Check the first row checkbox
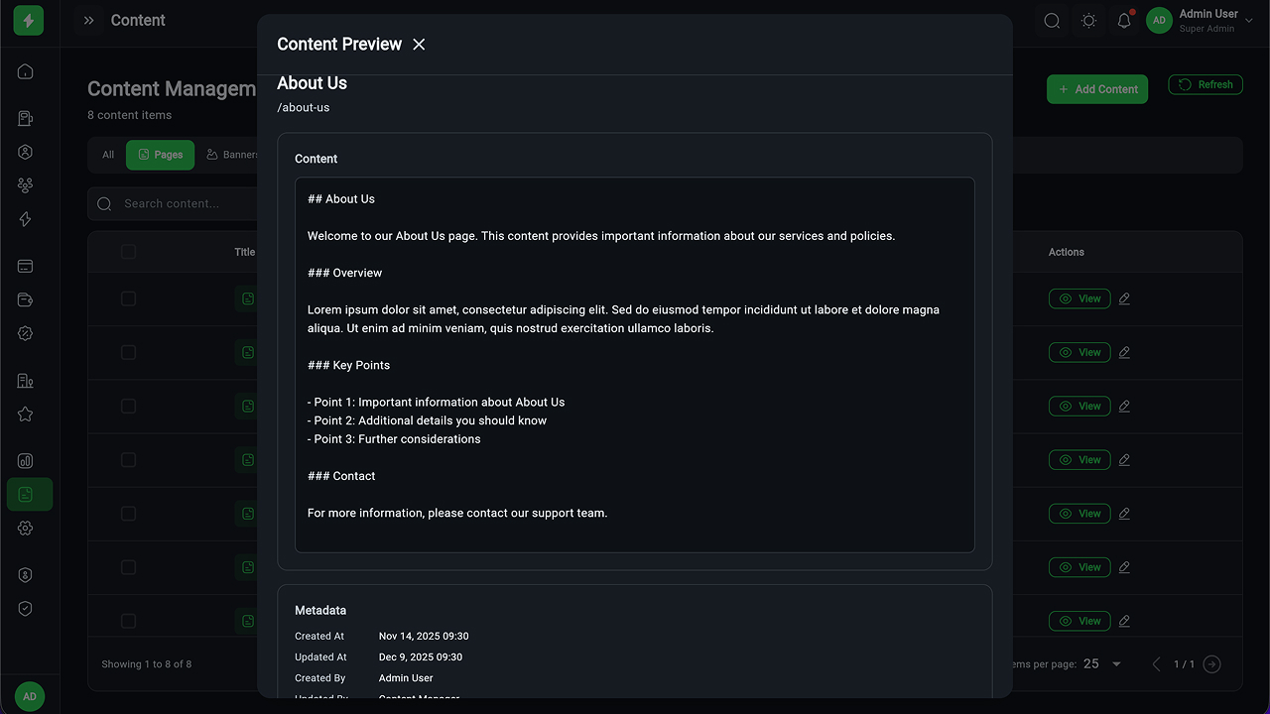Viewport: 1270px width, 714px height. (x=128, y=298)
